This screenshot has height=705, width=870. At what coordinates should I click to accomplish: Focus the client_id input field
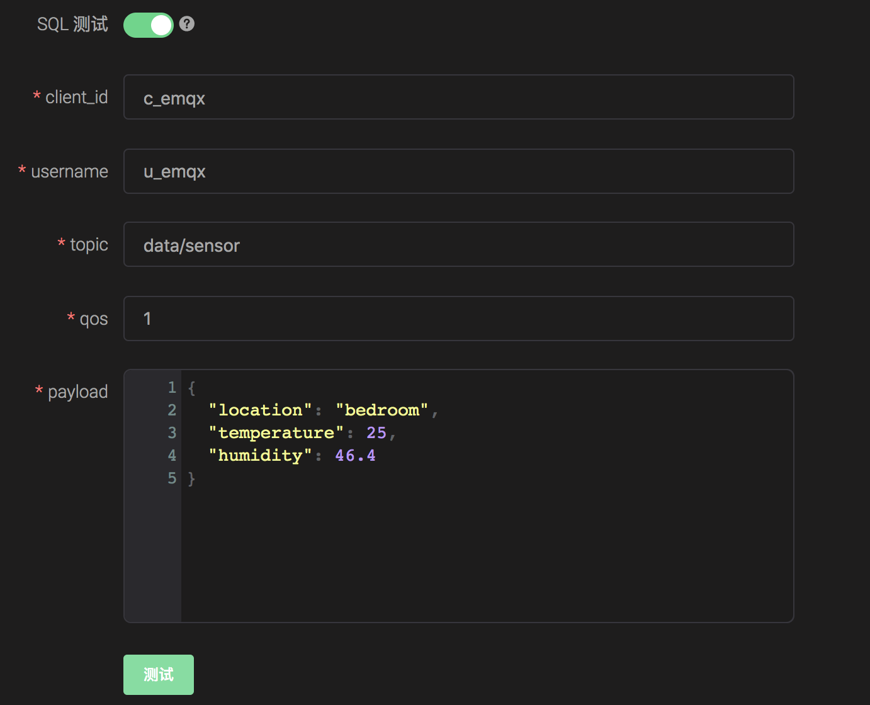[x=458, y=98]
